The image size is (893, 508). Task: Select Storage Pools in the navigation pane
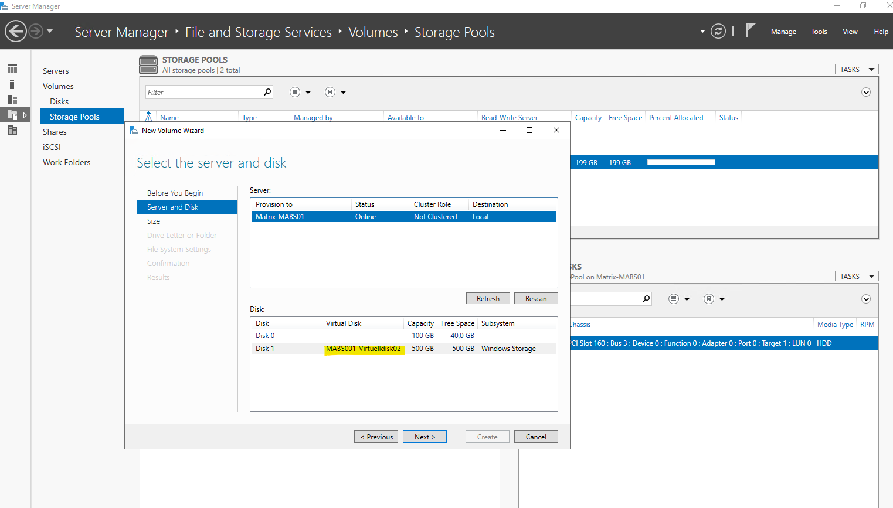82,117
